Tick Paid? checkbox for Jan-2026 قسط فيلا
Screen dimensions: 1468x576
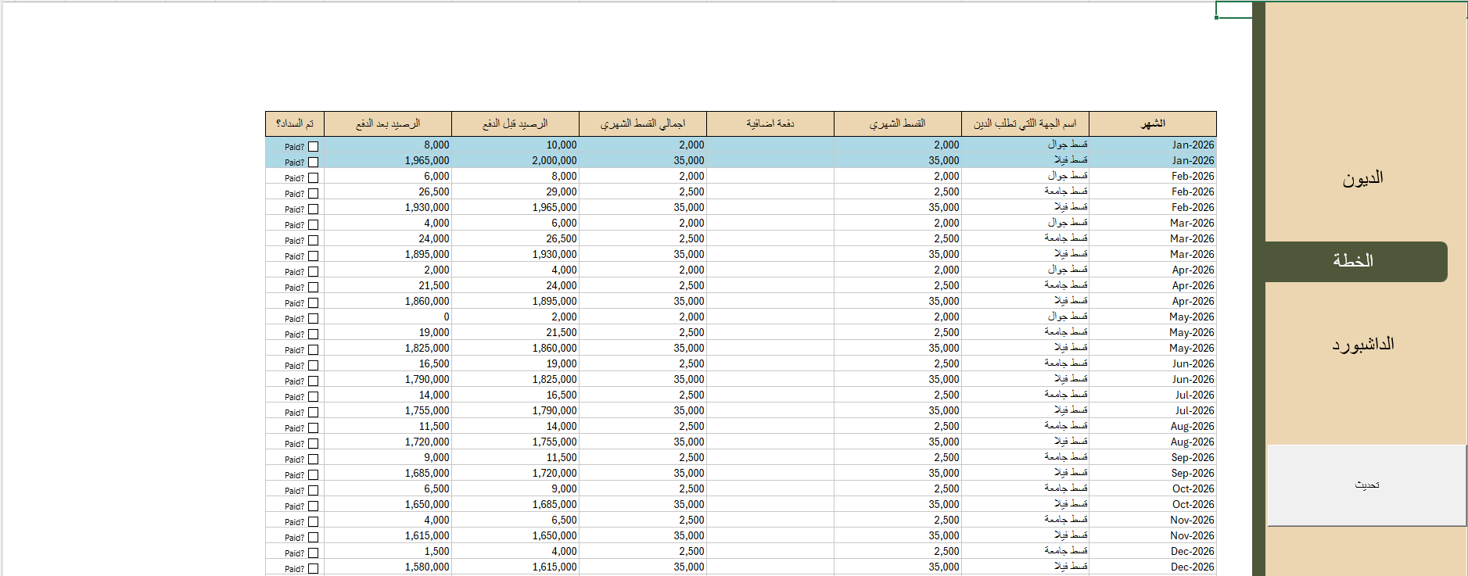[313, 163]
